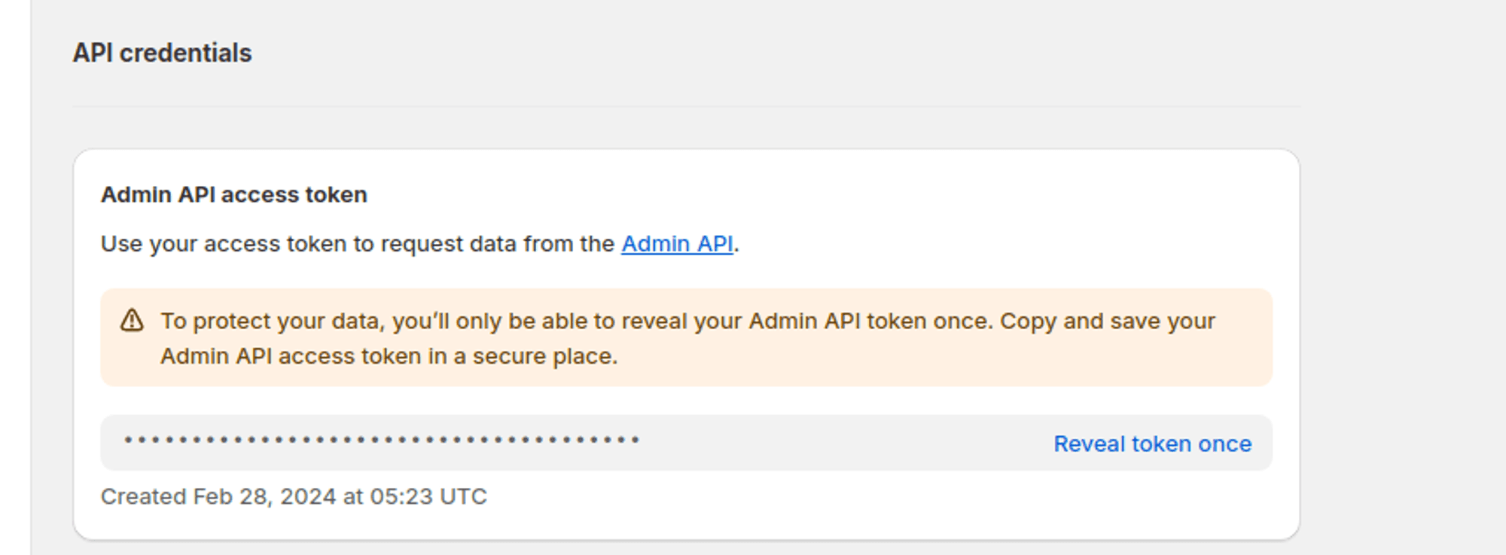Click the Admin API access token title
Screen dimensions: 1506x555
click(233, 194)
